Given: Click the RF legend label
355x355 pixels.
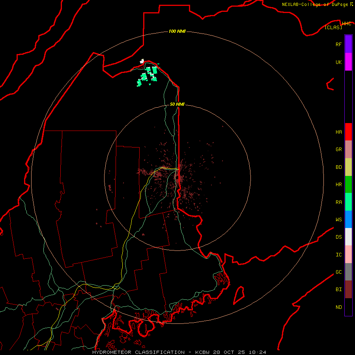Looking at the screenshot, I should [x=338, y=44].
